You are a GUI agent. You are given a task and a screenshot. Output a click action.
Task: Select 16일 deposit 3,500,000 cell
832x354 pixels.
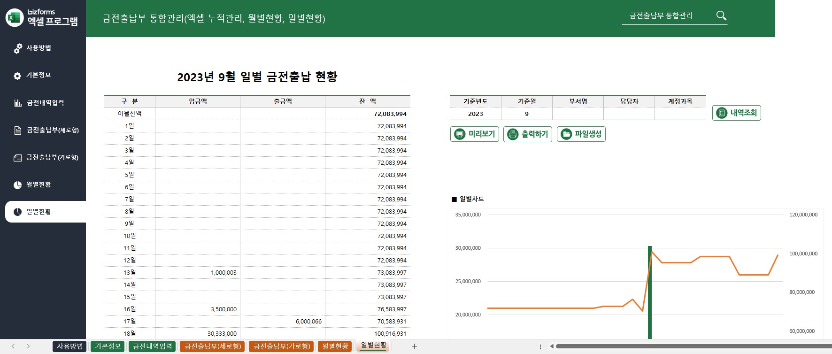[x=198, y=309]
